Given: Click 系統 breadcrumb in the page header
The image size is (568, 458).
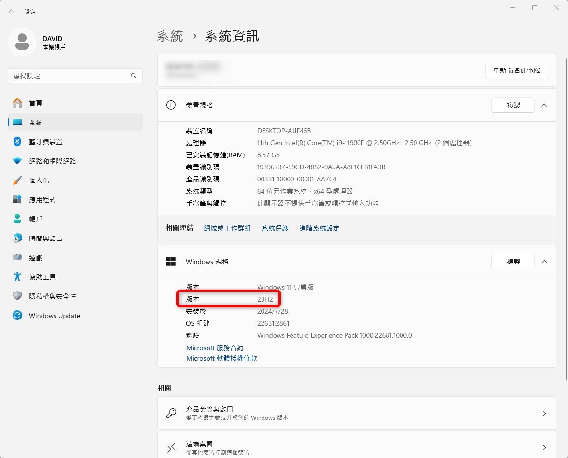Looking at the screenshot, I should (170, 36).
